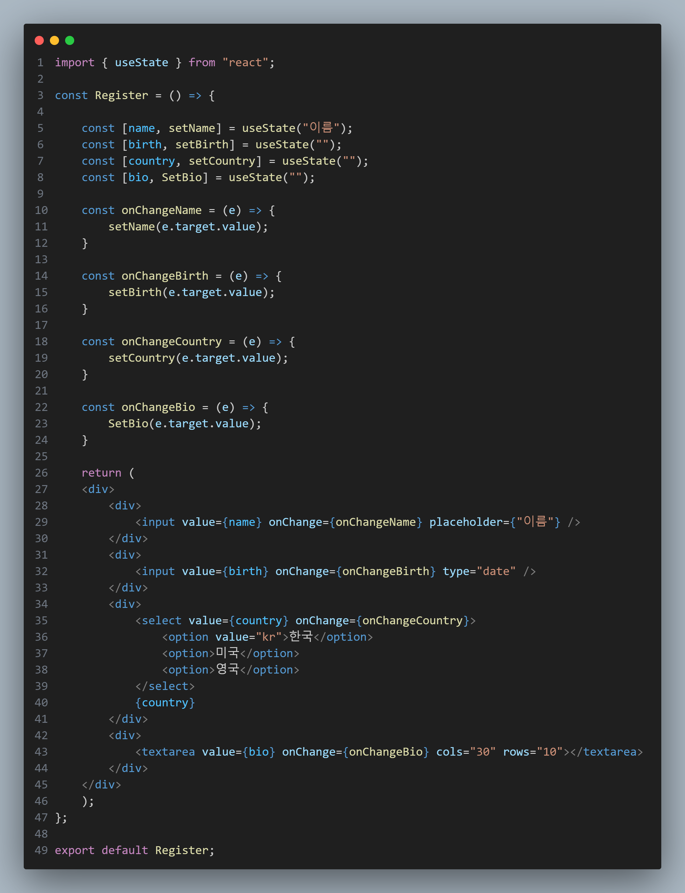Click the Register component name on line 3
Screen dimensions: 685x893
(121, 95)
